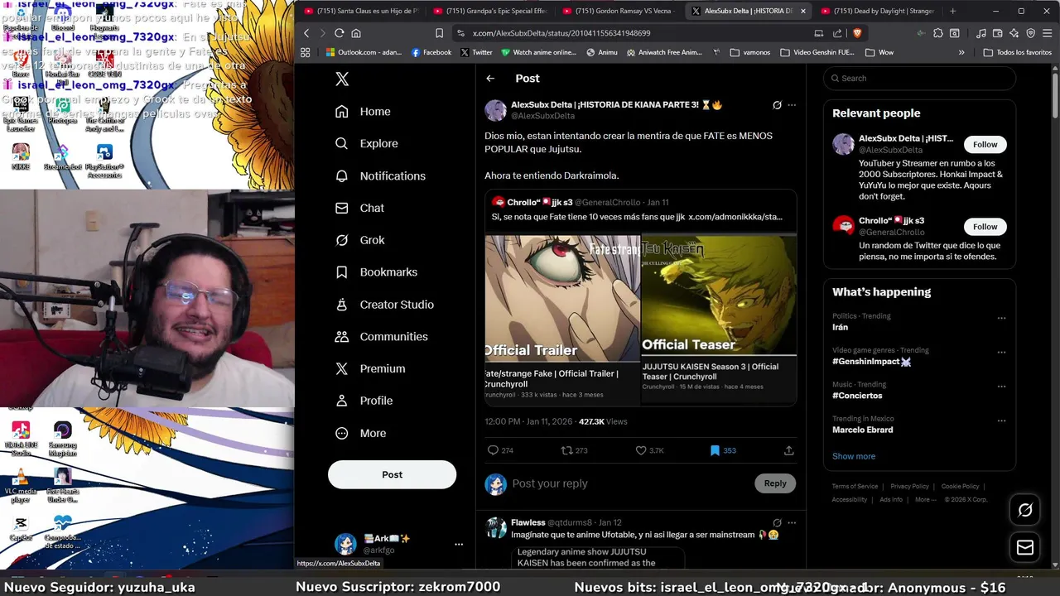Open account menu dots beside @arkfgo
The height and width of the screenshot is (596, 1060).
(459, 544)
